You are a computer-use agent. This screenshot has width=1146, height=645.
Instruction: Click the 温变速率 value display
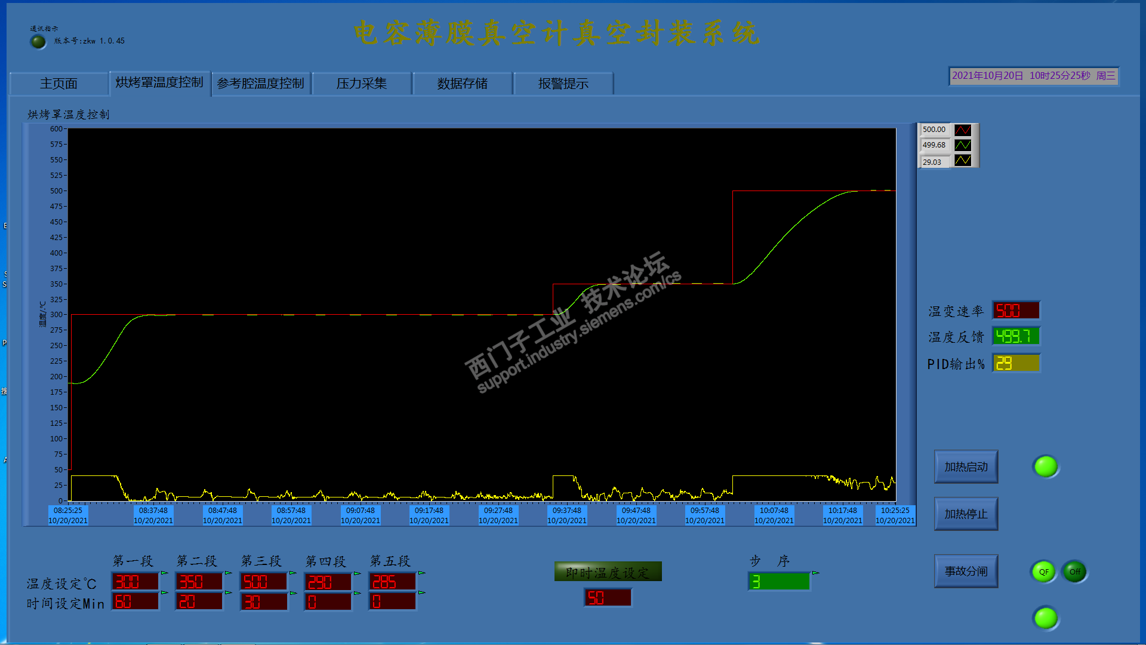(x=1016, y=311)
